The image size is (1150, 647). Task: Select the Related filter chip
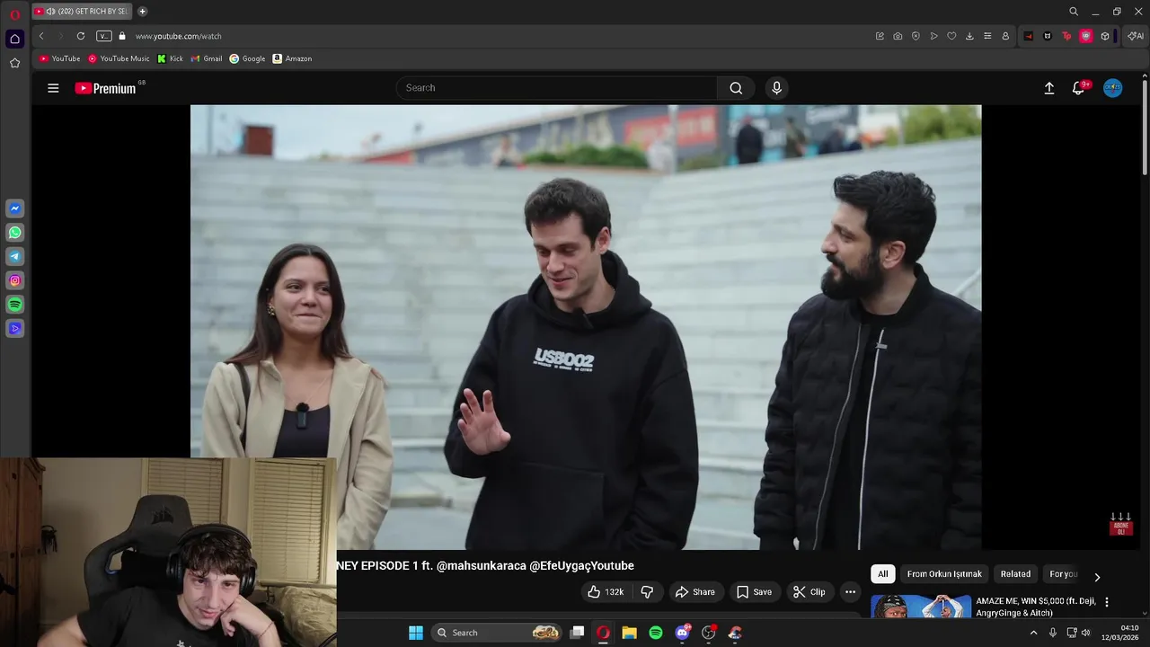[1015, 574]
